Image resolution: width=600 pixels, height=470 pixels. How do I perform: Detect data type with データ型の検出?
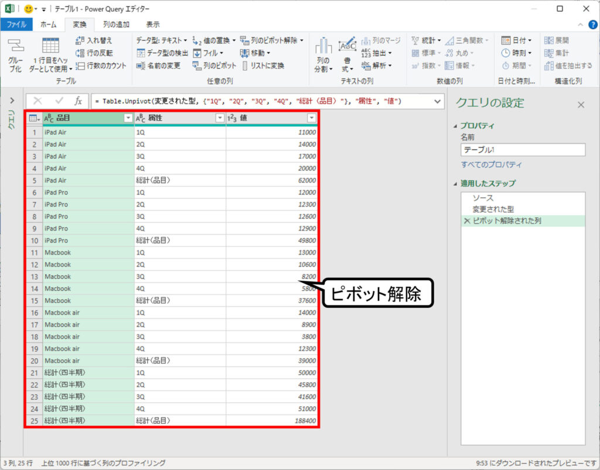coord(162,53)
